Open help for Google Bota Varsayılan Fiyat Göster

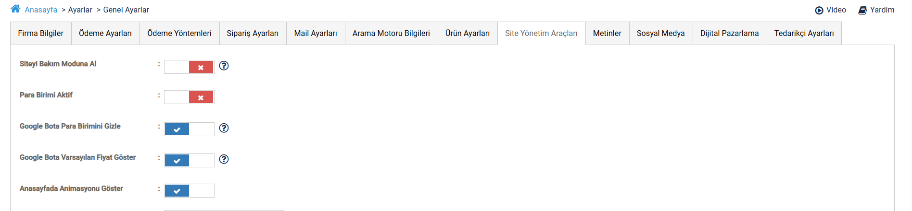(x=224, y=159)
